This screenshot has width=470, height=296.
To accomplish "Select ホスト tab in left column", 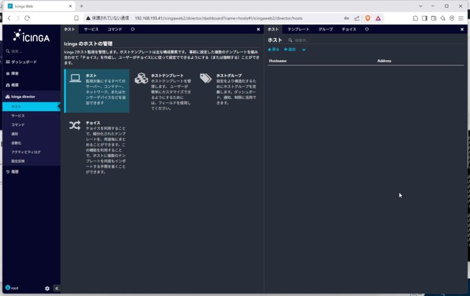I will coord(69,29).
